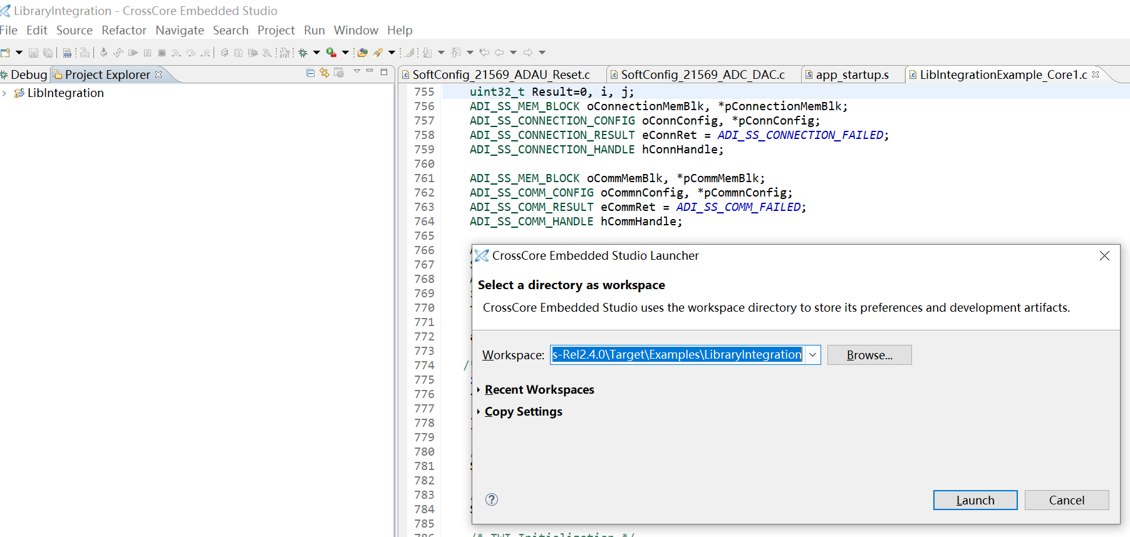Toggle Link with Editor in Project Explorer

pos(324,73)
